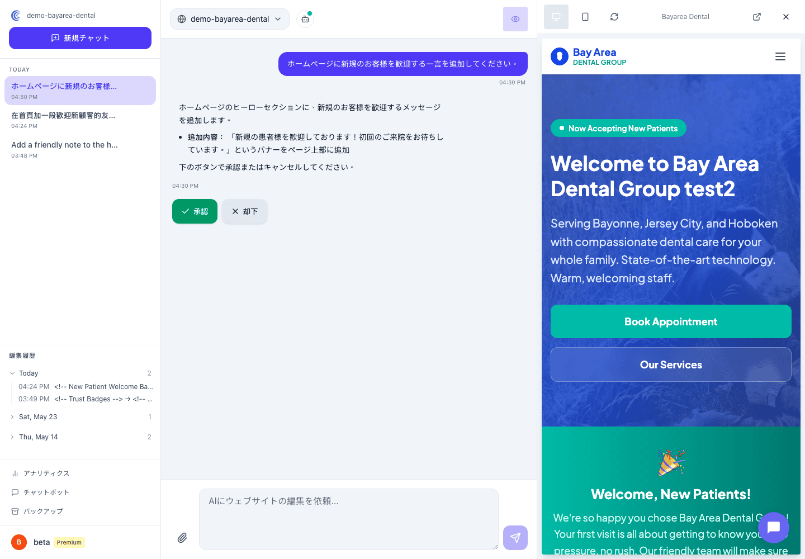
Task: Open the floating chat widget bubble
Action: [774, 528]
